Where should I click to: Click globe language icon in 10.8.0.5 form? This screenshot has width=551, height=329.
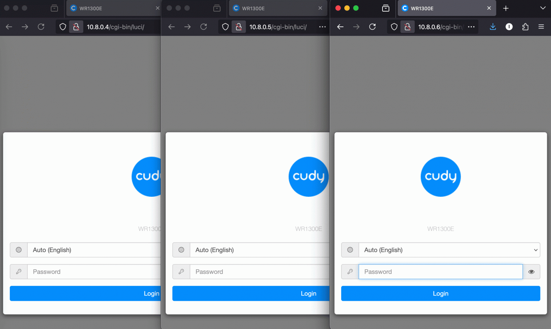click(181, 250)
